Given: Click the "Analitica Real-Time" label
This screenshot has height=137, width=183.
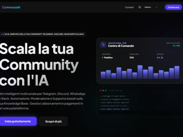Looking at the screenshot, I should tap(117, 43).
